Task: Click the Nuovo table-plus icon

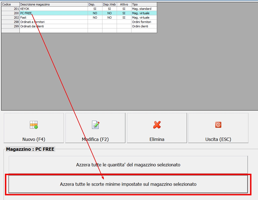Action: click(x=34, y=125)
